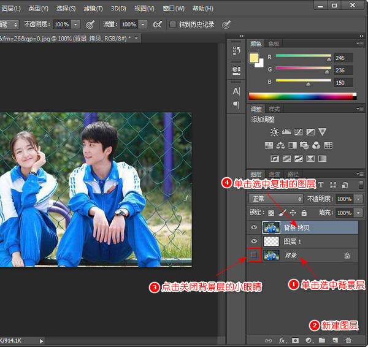This screenshot has height=347, width=368.
Task: Switch to the 样式 tab
Action: coord(274,109)
